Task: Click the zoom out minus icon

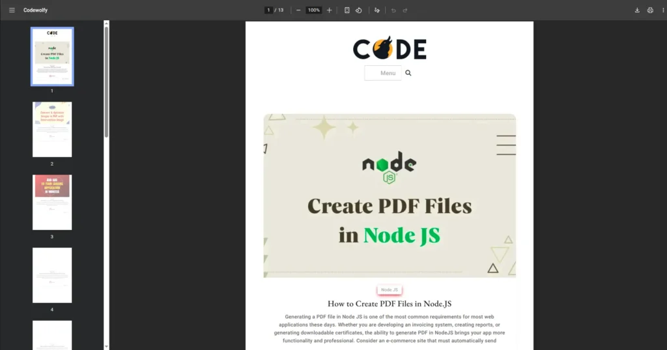Action: [298, 10]
